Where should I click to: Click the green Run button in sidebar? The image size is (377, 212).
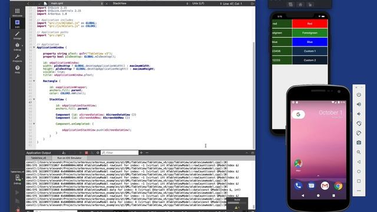(x=17, y=193)
